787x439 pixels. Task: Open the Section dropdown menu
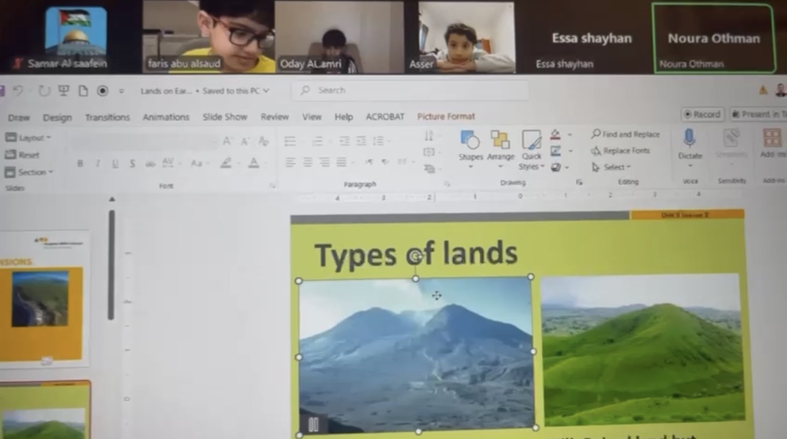coord(29,172)
